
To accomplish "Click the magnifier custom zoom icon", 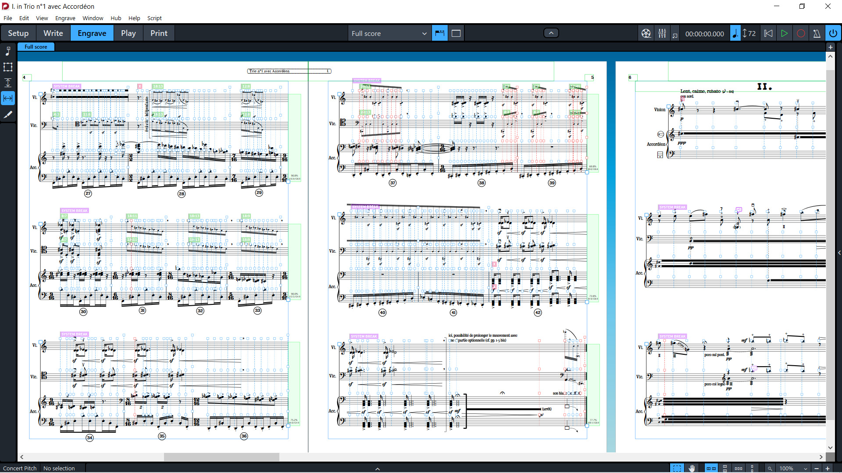I will [770, 468].
